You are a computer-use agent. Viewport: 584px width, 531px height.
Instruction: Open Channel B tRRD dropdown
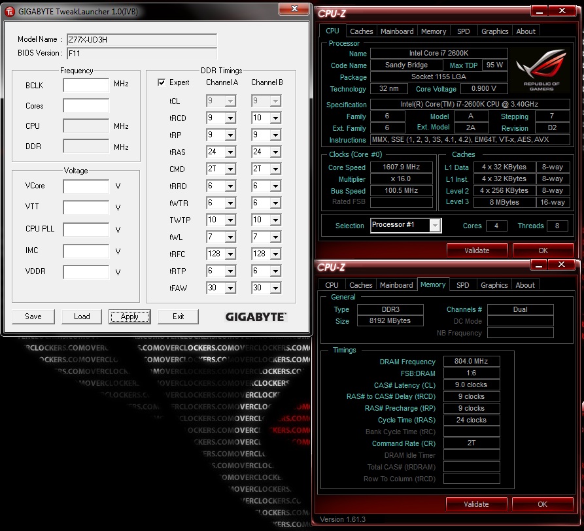275,186
